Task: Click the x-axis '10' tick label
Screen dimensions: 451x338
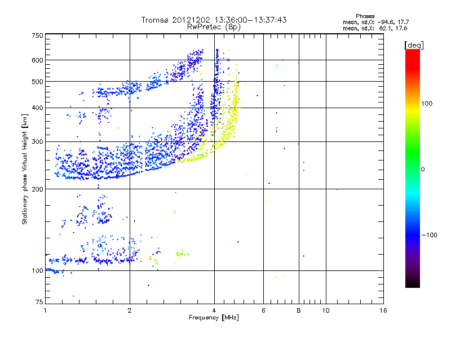Action: pos(326,310)
